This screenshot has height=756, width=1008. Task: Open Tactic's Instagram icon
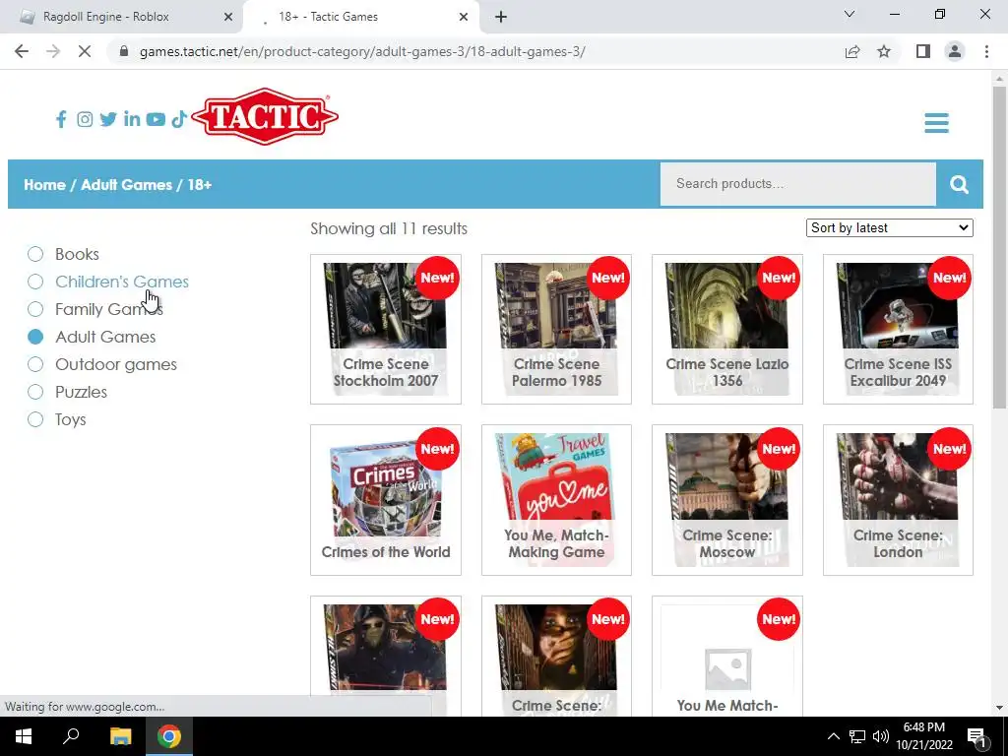[85, 119]
